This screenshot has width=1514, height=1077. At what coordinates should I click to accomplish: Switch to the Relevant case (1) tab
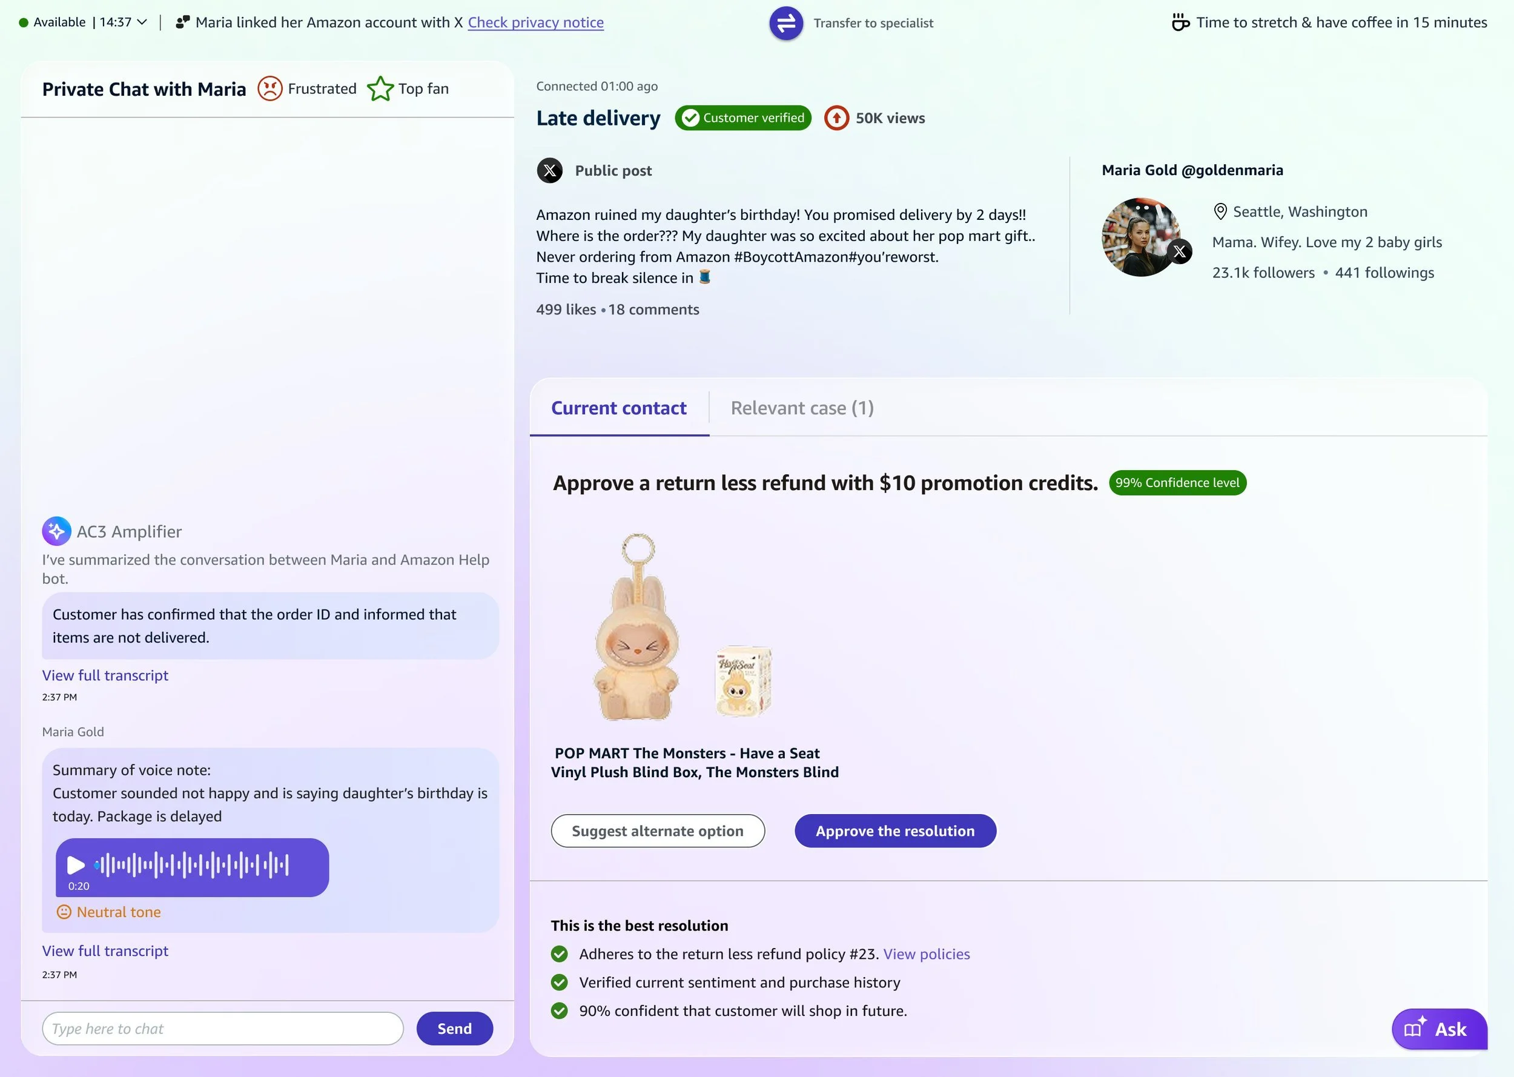pyautogui.click(x=802, y=408)
